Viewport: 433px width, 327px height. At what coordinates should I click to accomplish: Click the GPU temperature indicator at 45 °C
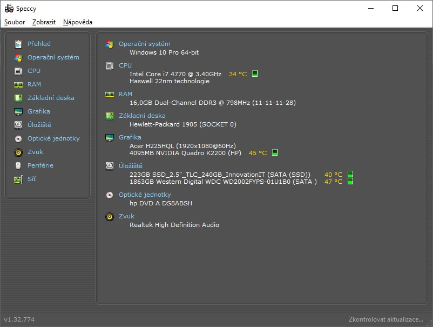[x=275, y=152]
